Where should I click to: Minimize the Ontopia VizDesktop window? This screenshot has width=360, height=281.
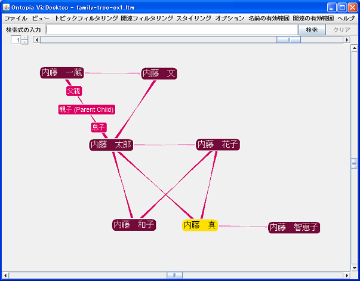[x=331, y=7]
